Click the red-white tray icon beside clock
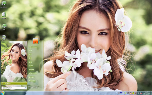The height and width of the screenshot is (95, 152). click(141, 93)
